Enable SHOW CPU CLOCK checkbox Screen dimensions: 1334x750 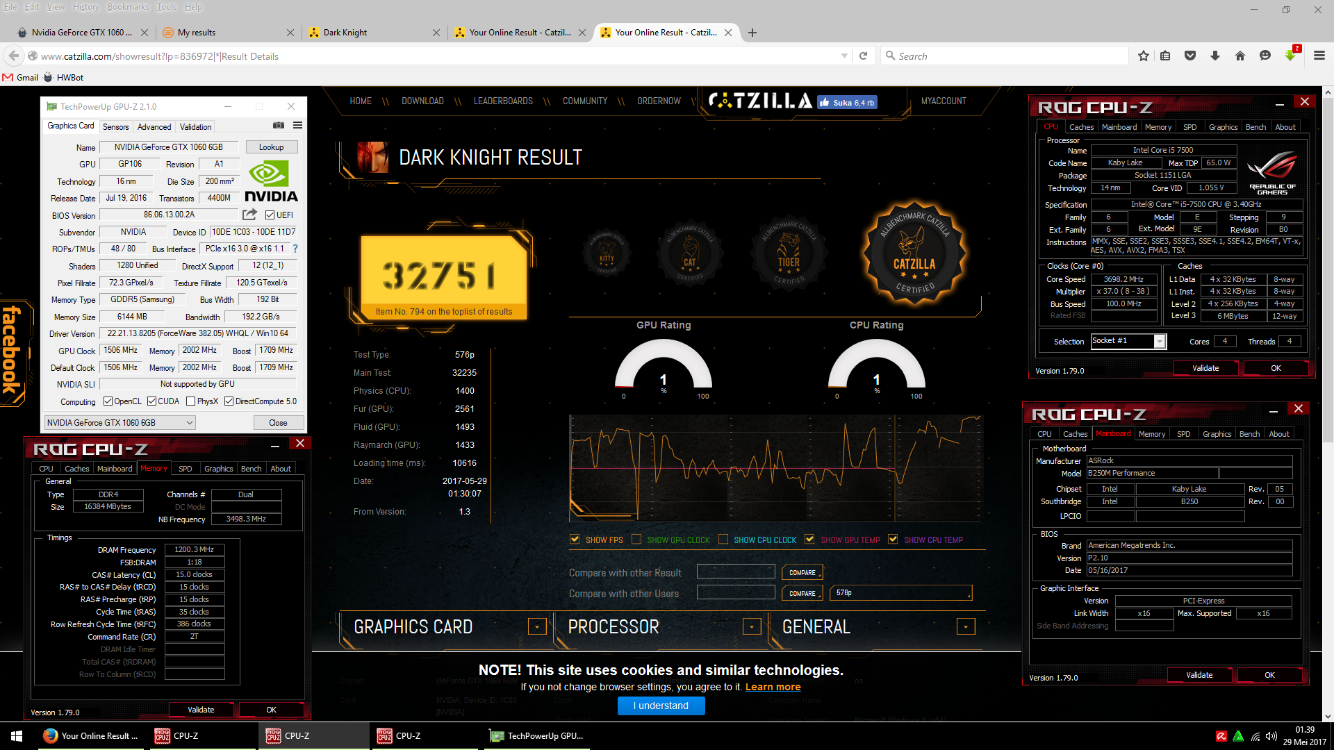(x=723, y=540)
